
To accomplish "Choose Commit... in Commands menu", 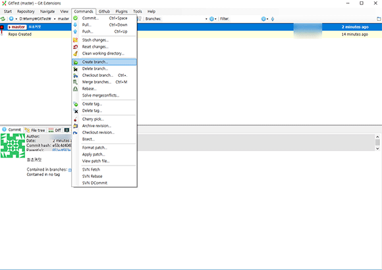I will (x=104, y=18).
